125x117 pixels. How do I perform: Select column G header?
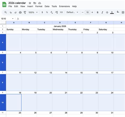106,23
